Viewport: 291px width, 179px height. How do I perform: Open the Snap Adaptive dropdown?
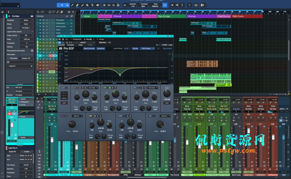click(x=156, y=5)
